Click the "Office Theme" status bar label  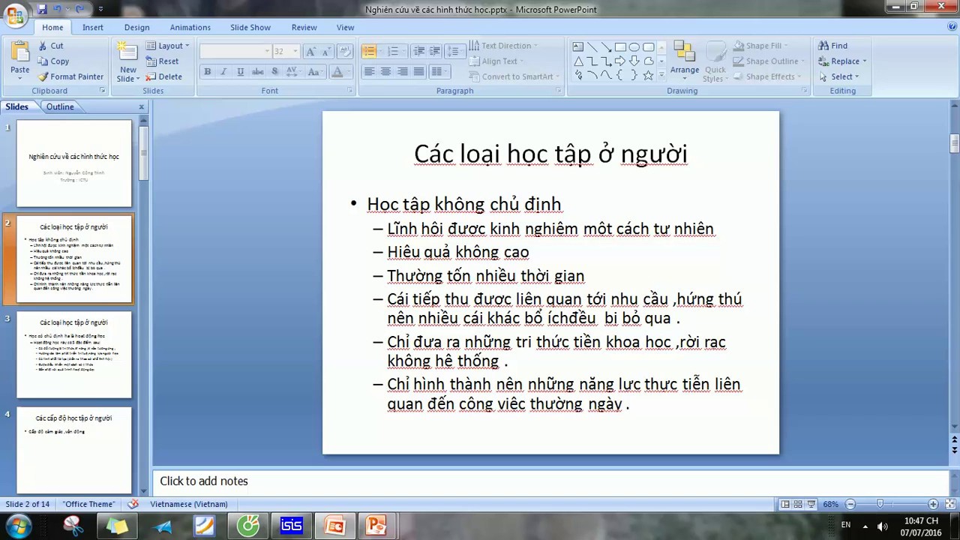click(88, 504)
